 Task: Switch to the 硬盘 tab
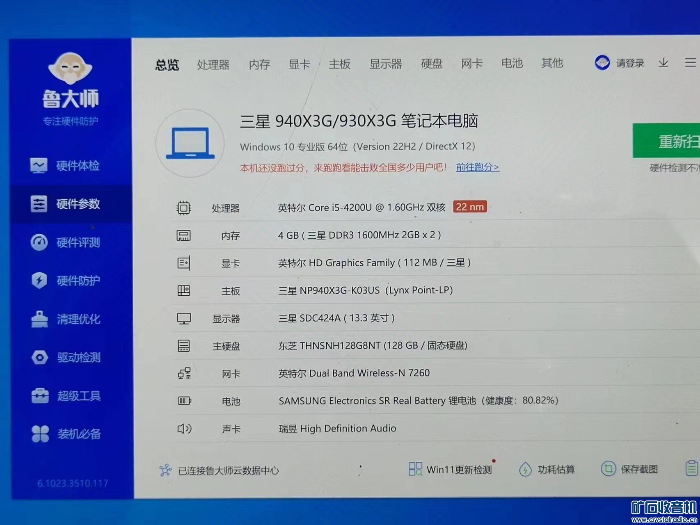[x=432, y=64]
